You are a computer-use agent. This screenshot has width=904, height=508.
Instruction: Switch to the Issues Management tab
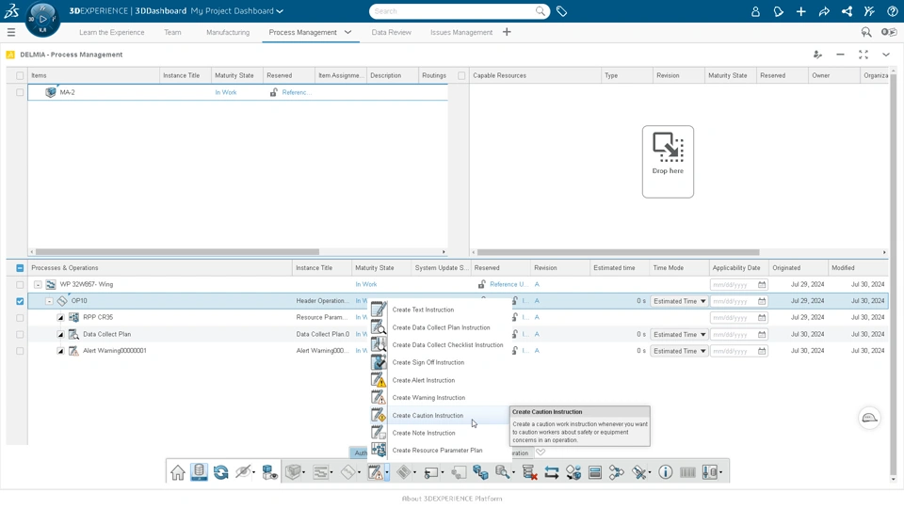point(461,32)
